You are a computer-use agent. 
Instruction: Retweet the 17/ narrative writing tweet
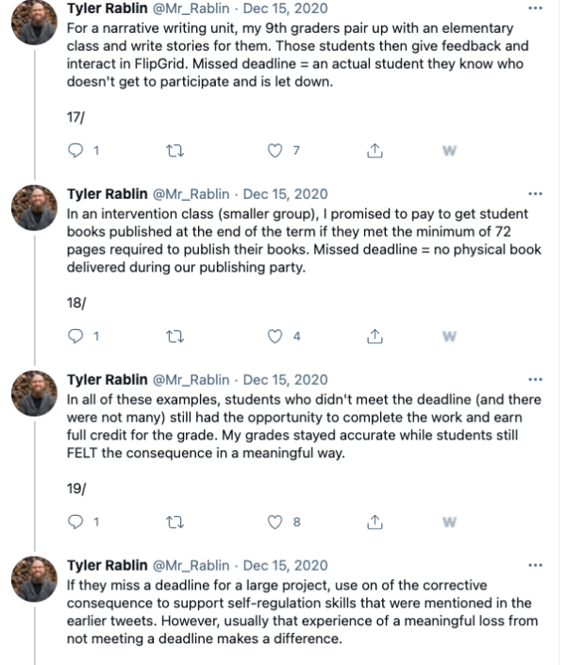(x=175, y=151)
